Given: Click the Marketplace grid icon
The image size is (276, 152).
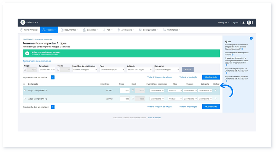Looking at the screenshot, I should [164, 30].
